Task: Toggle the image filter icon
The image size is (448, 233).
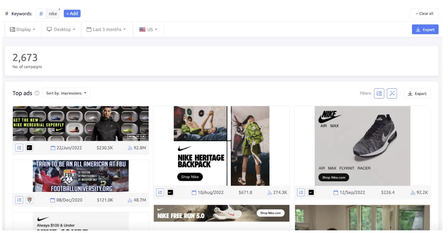Action: click(x=379, y=93)
